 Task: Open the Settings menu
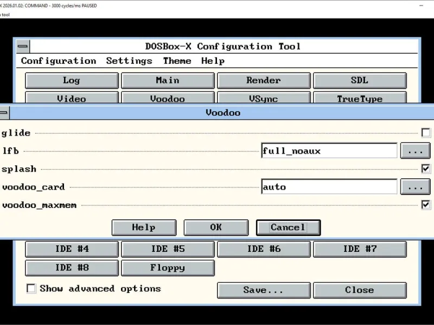129,61
